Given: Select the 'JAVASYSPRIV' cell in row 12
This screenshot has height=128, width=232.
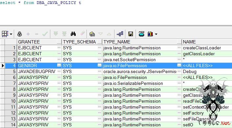Looking at the screenshot, I should 39,113.
